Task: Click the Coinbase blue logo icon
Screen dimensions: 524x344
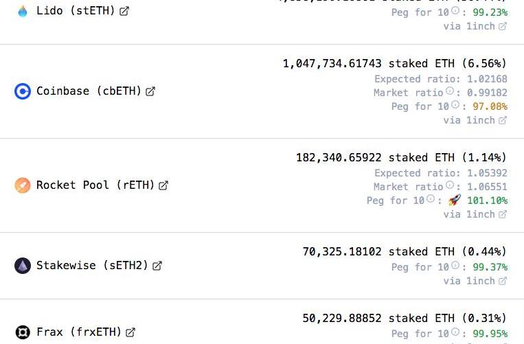Action: (x=23, y=91)
